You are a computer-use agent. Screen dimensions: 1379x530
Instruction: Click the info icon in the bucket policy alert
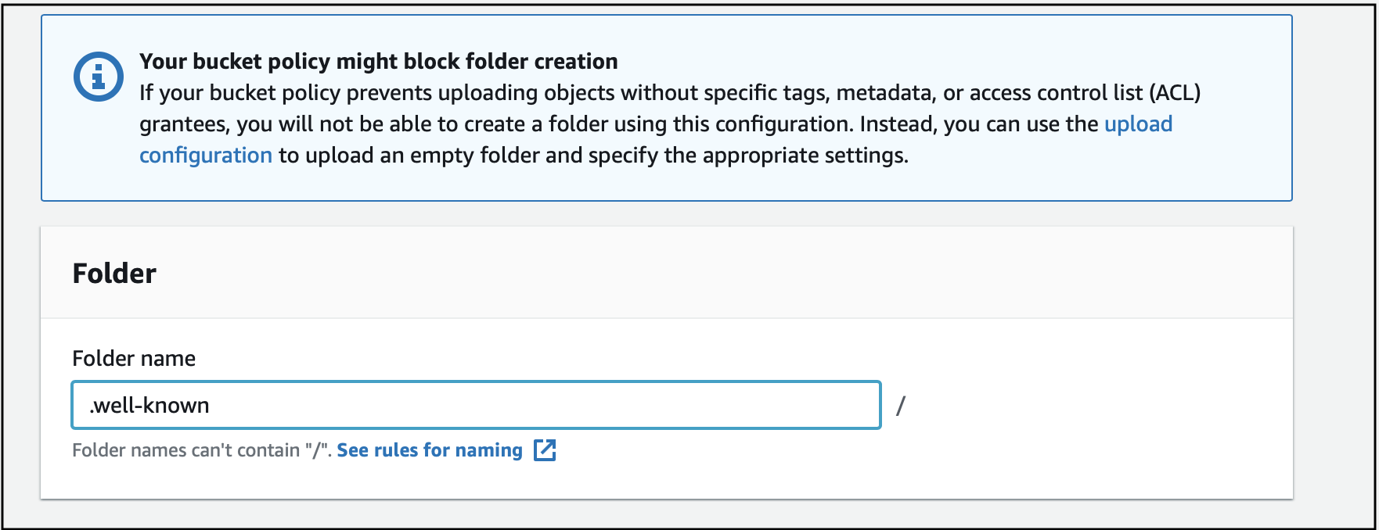point(98,77)
